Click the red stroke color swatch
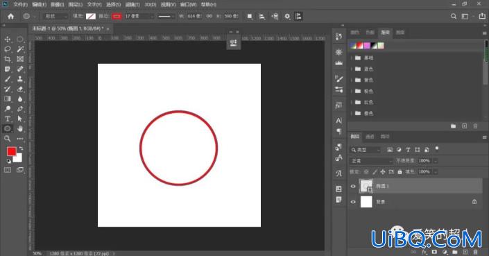Viewport: 489px width, 256px height. coord(117,16)
